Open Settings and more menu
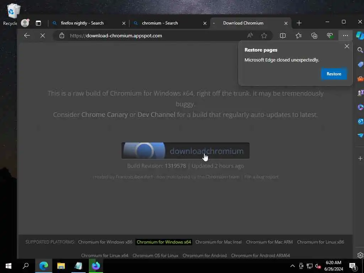 pyautogui.click(x=346, y=36)
